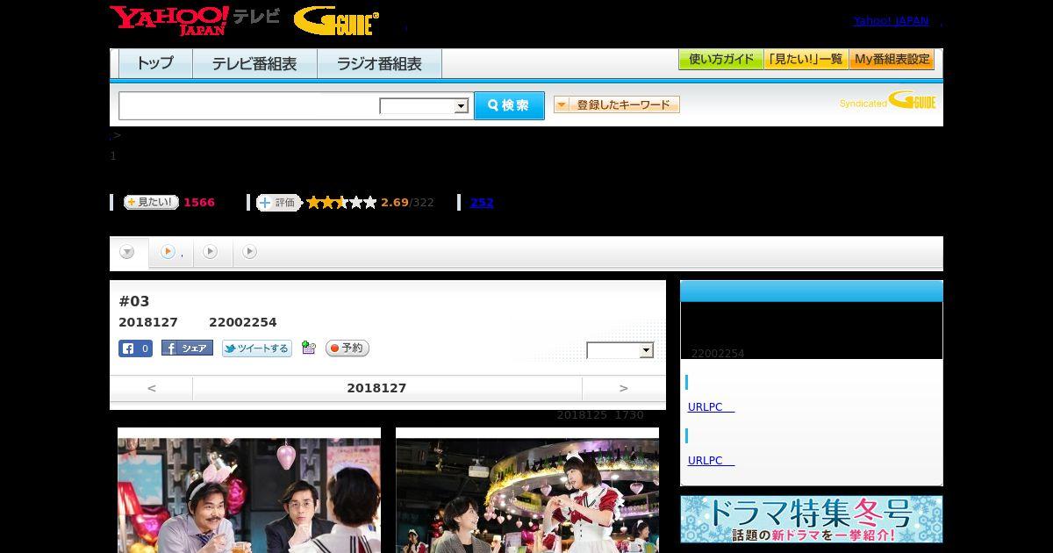Select the gray down-arrow tab icon

[x=127, y=252]
